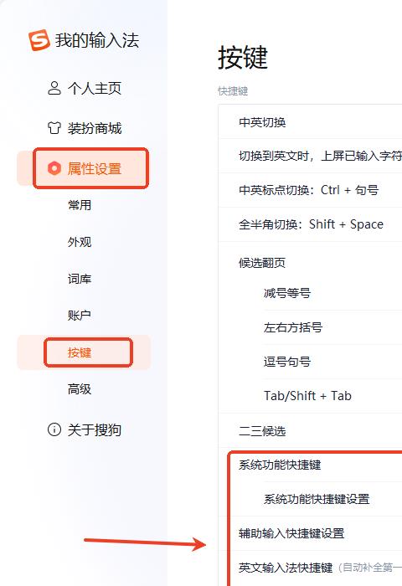Click the person icon beside 个人主页
This screenshot has height=586, width=402.
[54, 88]
